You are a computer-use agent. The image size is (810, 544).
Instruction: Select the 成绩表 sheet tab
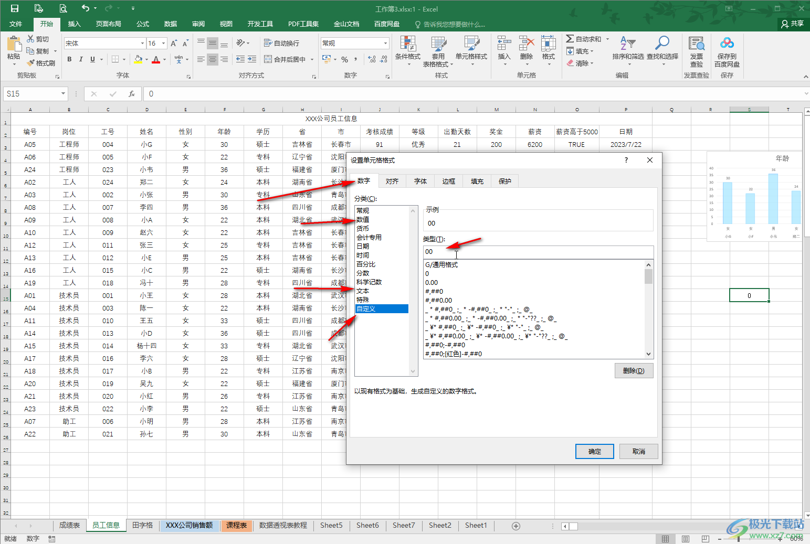pos(69,525)
